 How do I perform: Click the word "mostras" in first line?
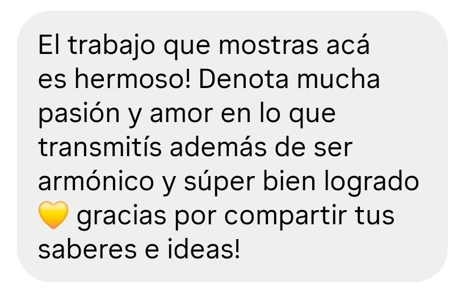pyautogui.click(x=268, y=46)
